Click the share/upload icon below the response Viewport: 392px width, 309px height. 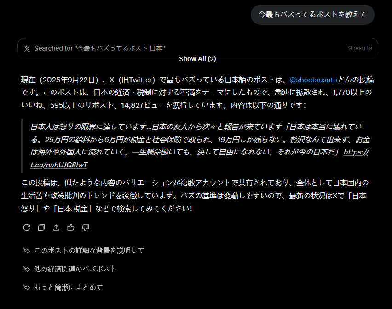click(x=56, y=228)
